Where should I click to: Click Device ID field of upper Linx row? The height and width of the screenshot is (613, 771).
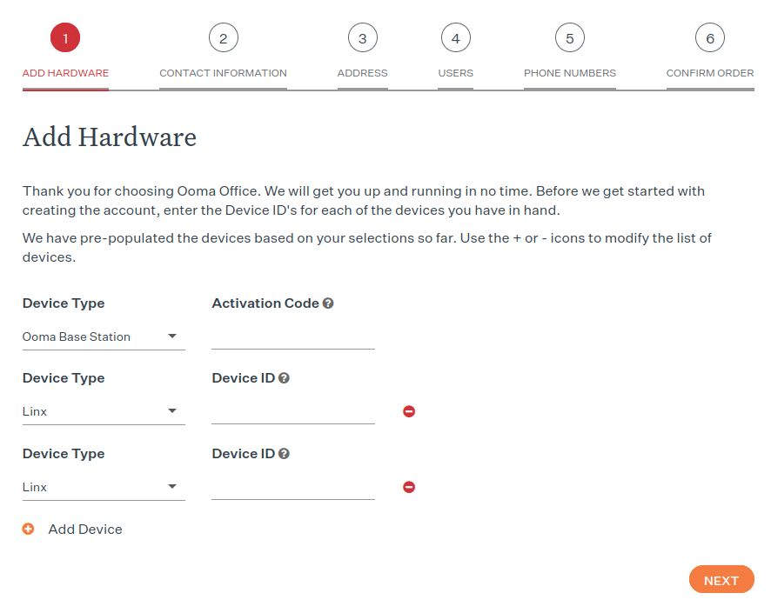(293, 411)
